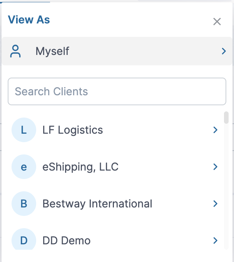Expand the Myself row chevron
Viewport: 234px width, 262px height.
[224, 51]
